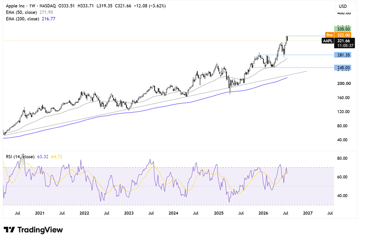This screenshot has width=368, height=241.
Task: Click the 2023 label on time axis
Action: [x=129, y=213]
